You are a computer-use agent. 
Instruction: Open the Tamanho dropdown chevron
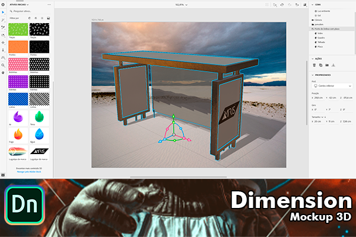coord(322,117)
